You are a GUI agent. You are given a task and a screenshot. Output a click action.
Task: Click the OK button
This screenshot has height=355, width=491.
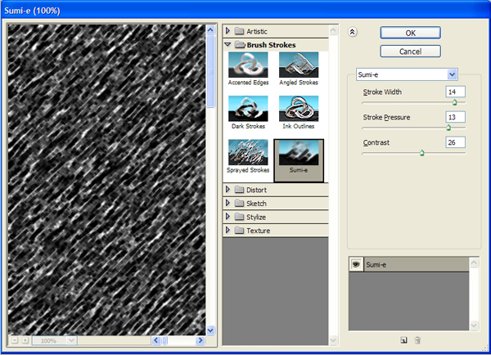pos(411,33)
